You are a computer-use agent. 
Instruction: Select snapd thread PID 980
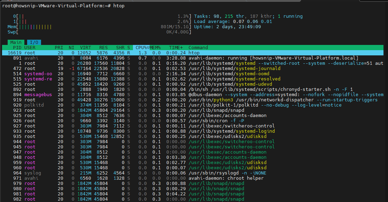pyautogui.click(x=193, y=189)
